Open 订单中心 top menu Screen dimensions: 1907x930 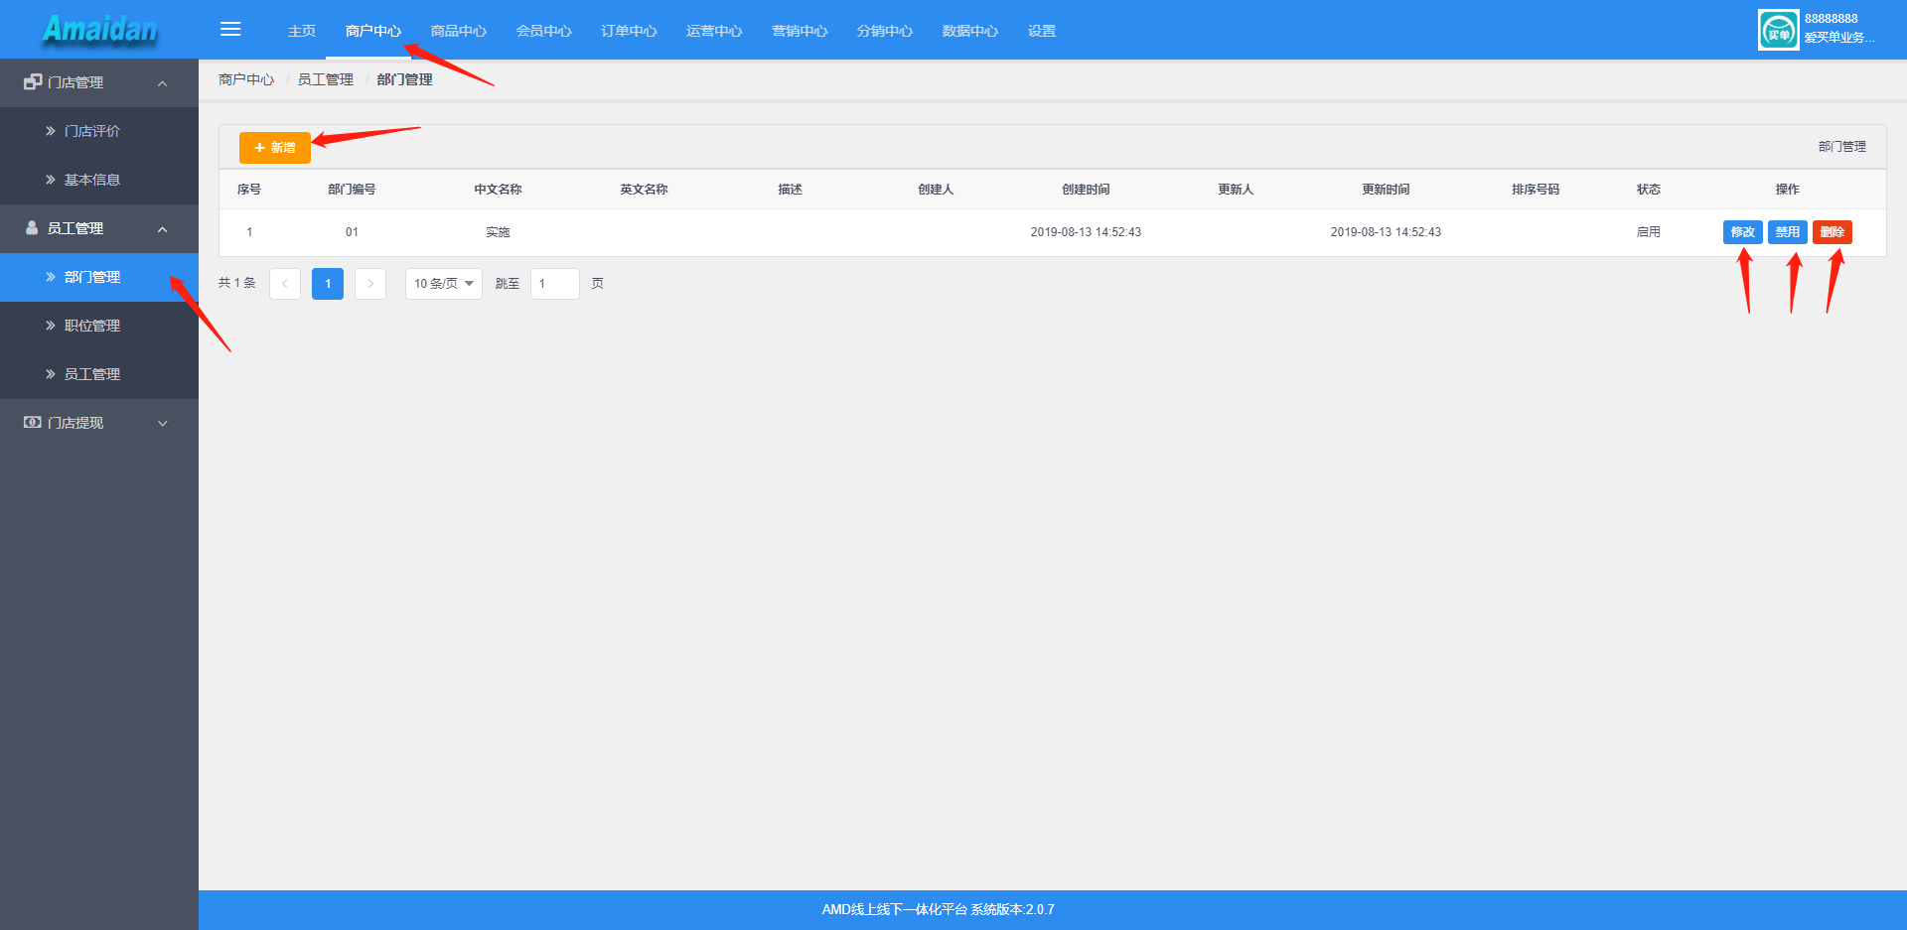click(x=630, y=31)
